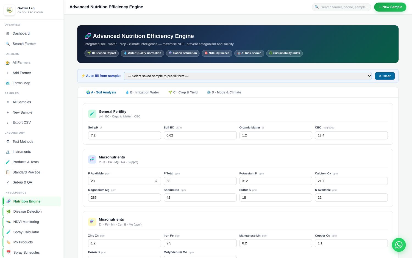The height and width of the screenshot is (258, 412).
Task: Open Disease Detection in the sidebar
Action: pos(32,212)
